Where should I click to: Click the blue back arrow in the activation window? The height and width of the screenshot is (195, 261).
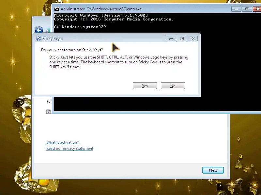click(x=39, y=30)
